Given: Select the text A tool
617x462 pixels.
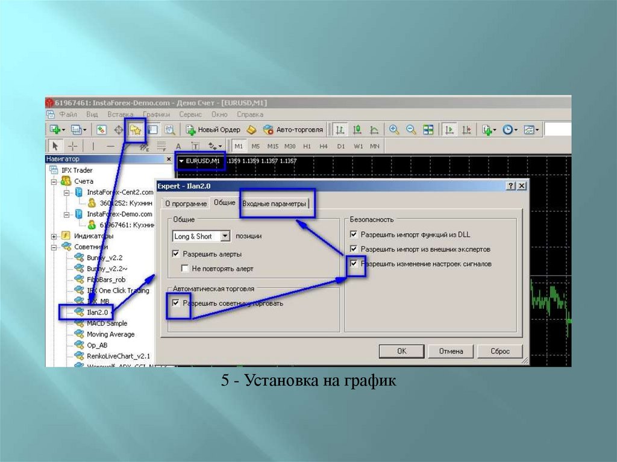Looking at the screenshot, I should tap(178, 146).
